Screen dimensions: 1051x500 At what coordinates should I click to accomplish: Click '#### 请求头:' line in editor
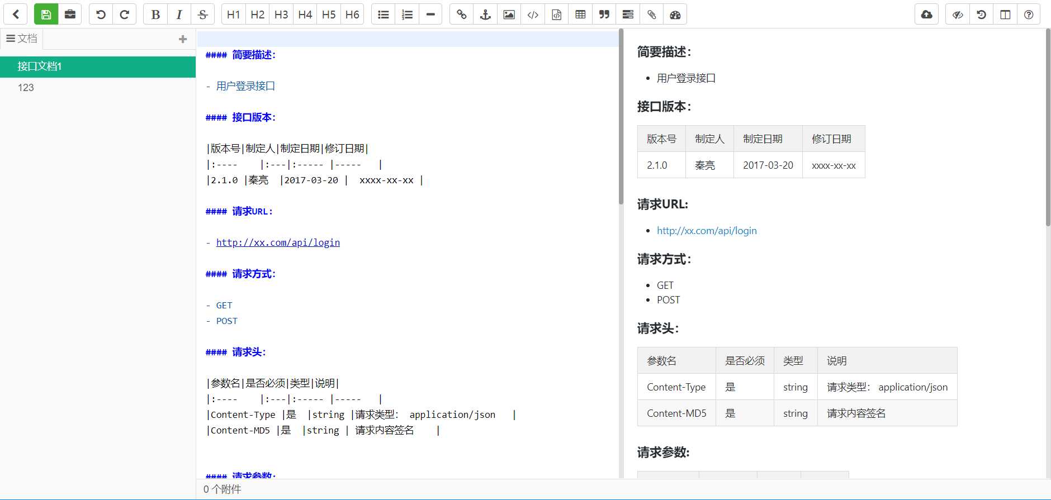click(x=235, y=352)
